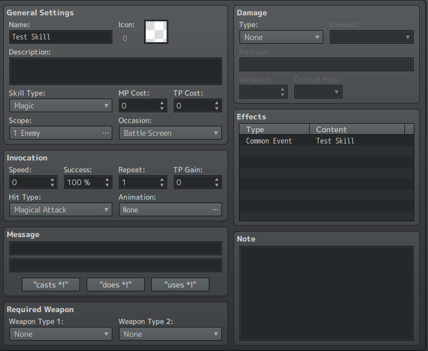Click the Repeat spinner arrows
Viewport: 428px width, 351px height.
(x=162, y=182)
